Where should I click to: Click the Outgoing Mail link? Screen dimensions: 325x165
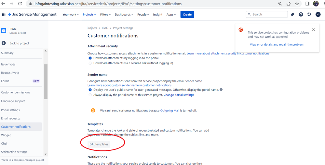(x=170, y=111)
